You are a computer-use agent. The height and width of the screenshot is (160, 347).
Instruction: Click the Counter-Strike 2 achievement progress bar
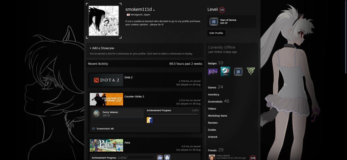(x=172, y=114)
